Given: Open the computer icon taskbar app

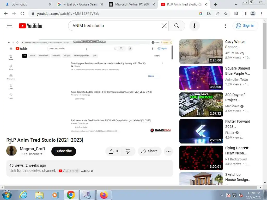Looking at the screenshot, I should click(x=87, y=195).
